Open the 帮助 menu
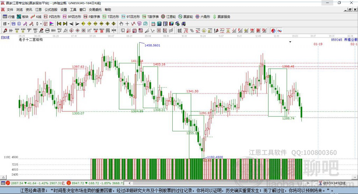The width and height of the screenshot is (358, 194). coord(108,9)
